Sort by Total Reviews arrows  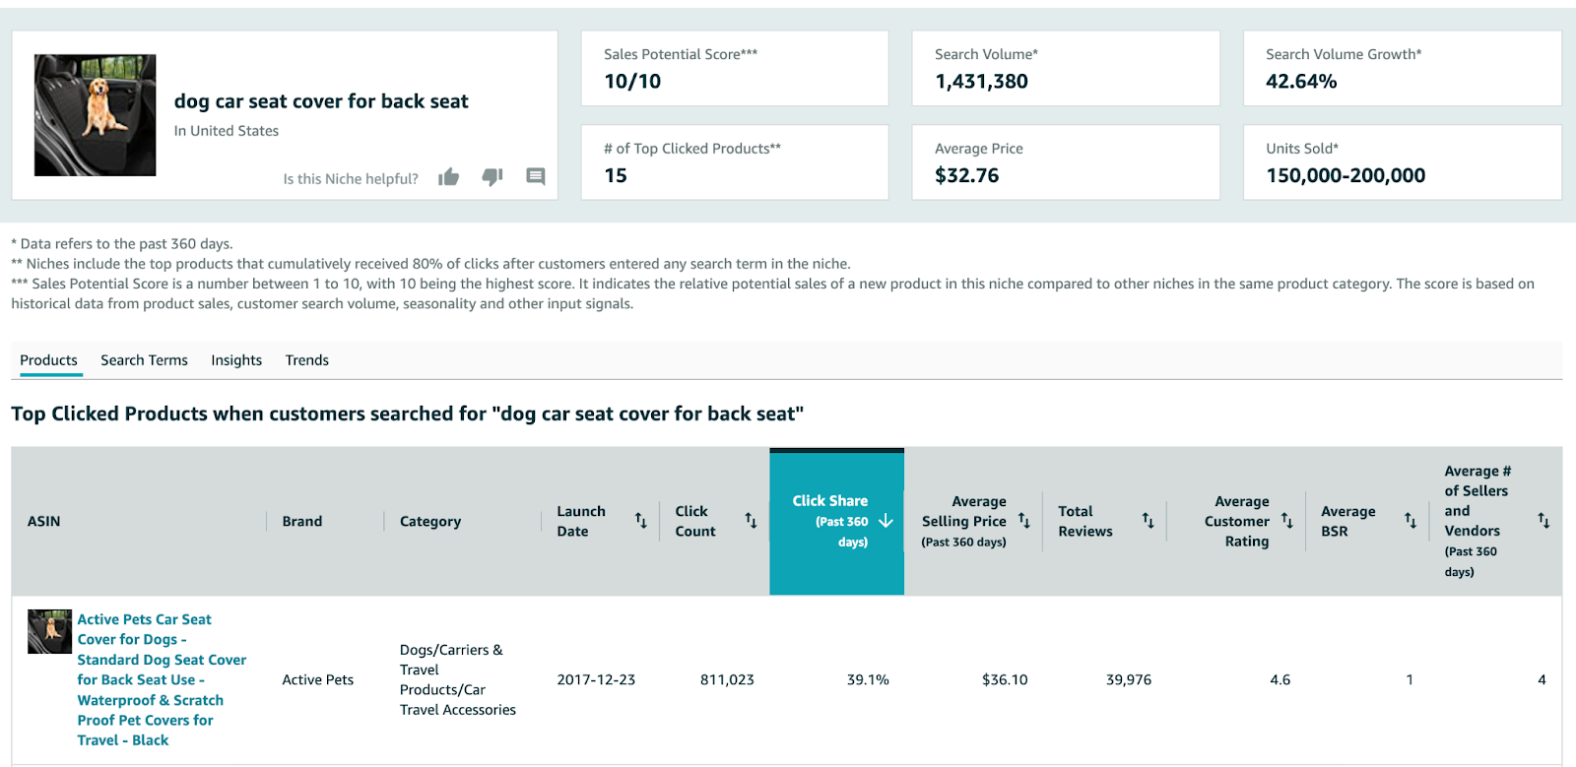pos(1149,521)
